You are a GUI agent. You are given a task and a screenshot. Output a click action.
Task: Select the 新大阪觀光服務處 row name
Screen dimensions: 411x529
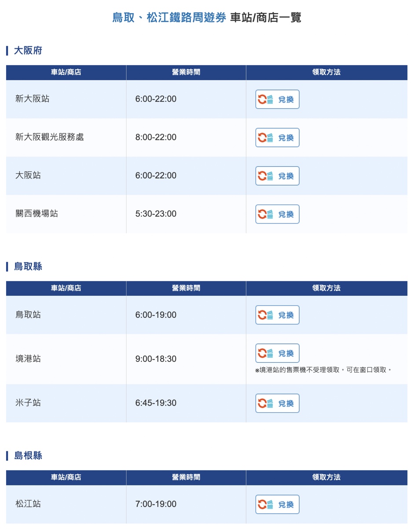click(49, 137)
